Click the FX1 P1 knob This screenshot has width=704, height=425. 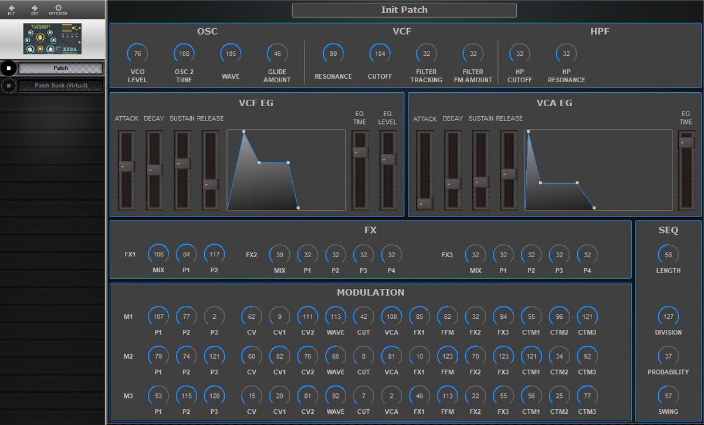(187, 255)
